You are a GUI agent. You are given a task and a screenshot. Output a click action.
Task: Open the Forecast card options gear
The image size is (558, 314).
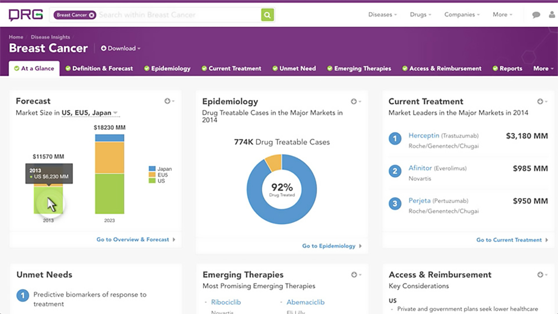[x=169, y=101]
